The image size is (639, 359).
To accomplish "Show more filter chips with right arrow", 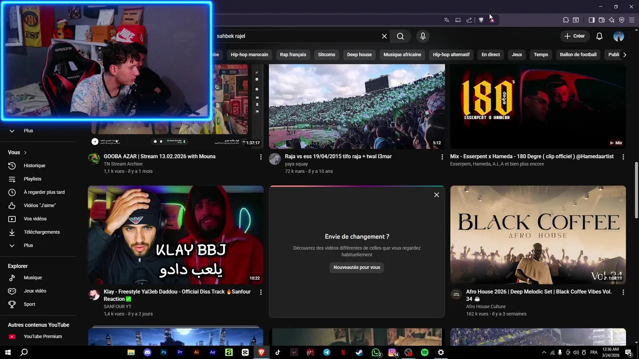I will pos(625,54).
